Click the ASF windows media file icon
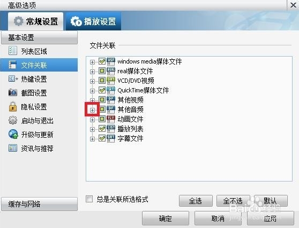This screenshot has height=228, width=299. click(x=111, y=61)
